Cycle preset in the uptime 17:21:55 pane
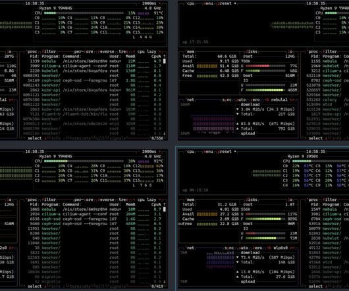349x291 pixels. tap(225, 3)
